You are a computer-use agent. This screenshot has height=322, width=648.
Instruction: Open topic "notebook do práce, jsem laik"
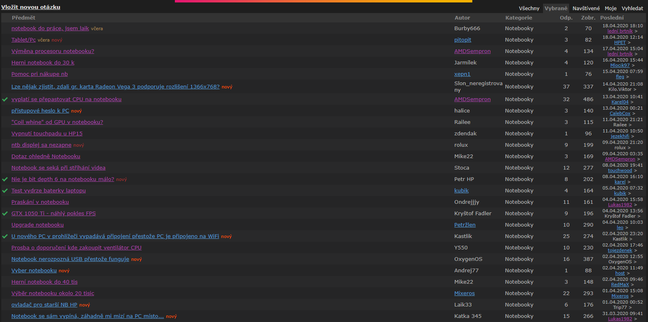pos(50,29)
